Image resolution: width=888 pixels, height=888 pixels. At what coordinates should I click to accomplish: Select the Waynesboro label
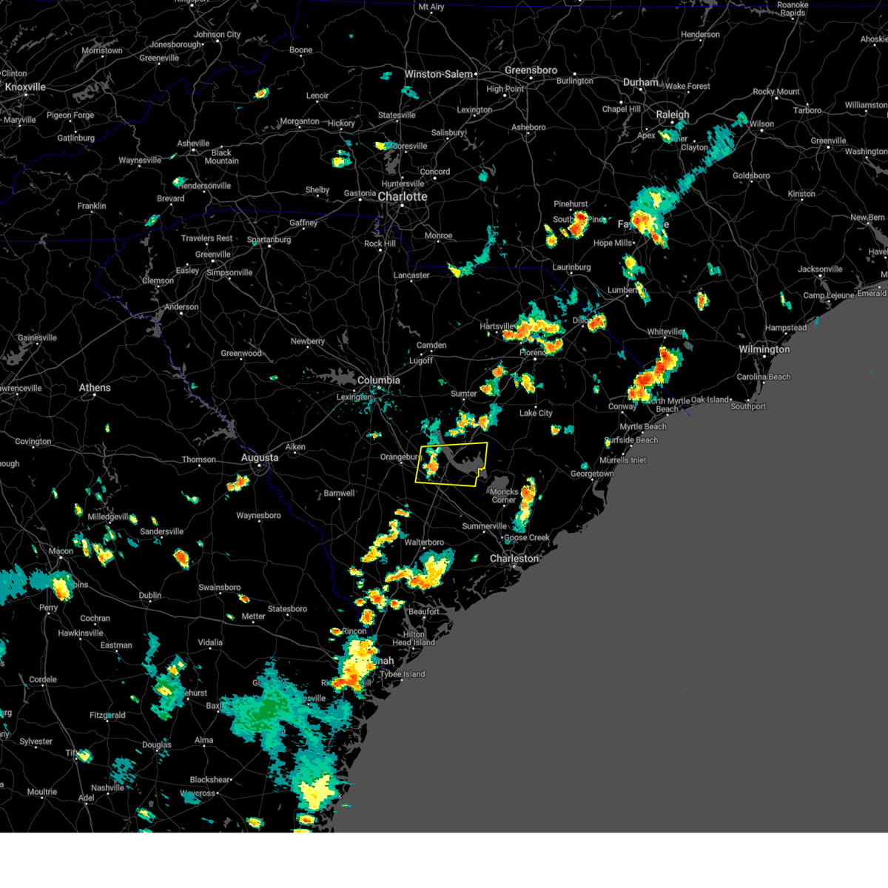(x=258, y=516)
